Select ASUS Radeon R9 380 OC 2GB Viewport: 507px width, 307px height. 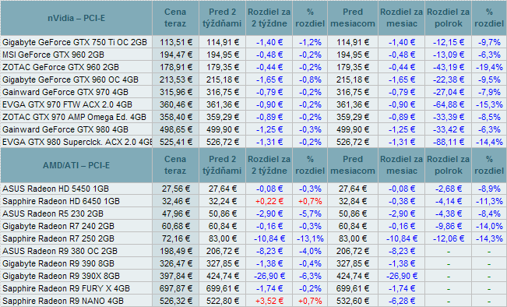(60, 251)
